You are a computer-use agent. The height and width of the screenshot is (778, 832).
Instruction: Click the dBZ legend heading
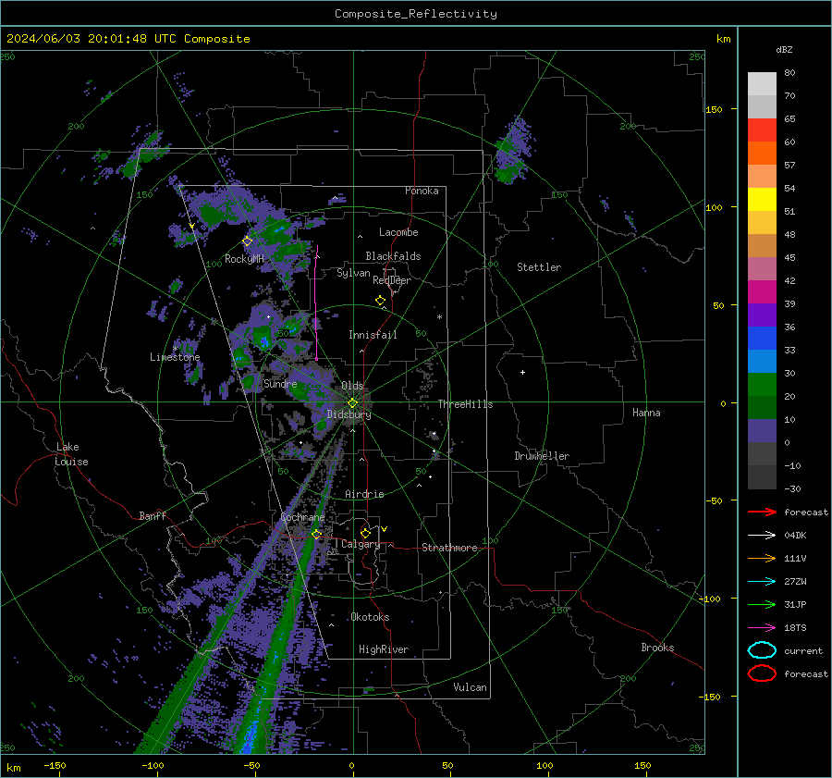point(784,49)
